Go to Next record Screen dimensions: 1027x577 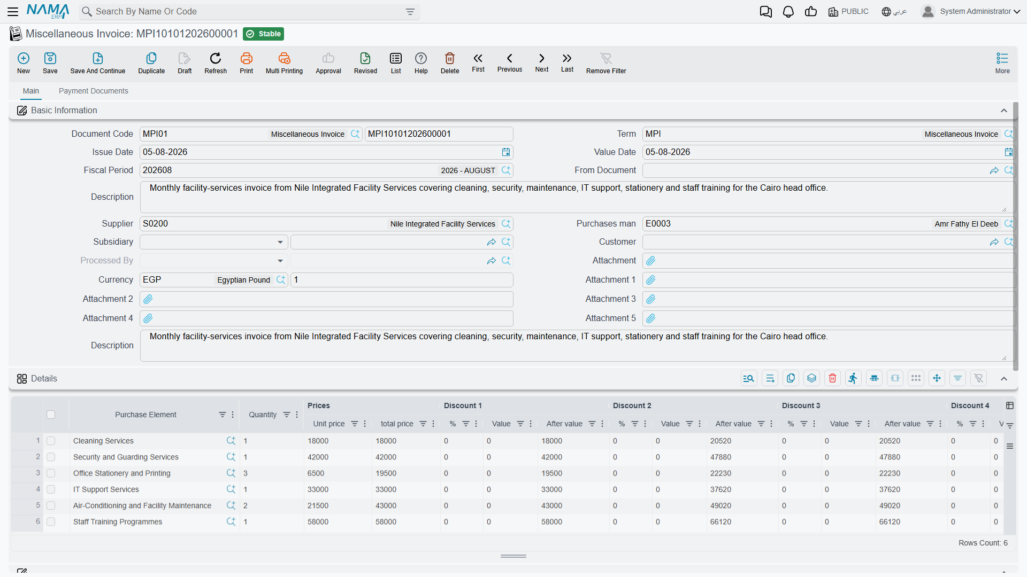[x=542, y=63]
